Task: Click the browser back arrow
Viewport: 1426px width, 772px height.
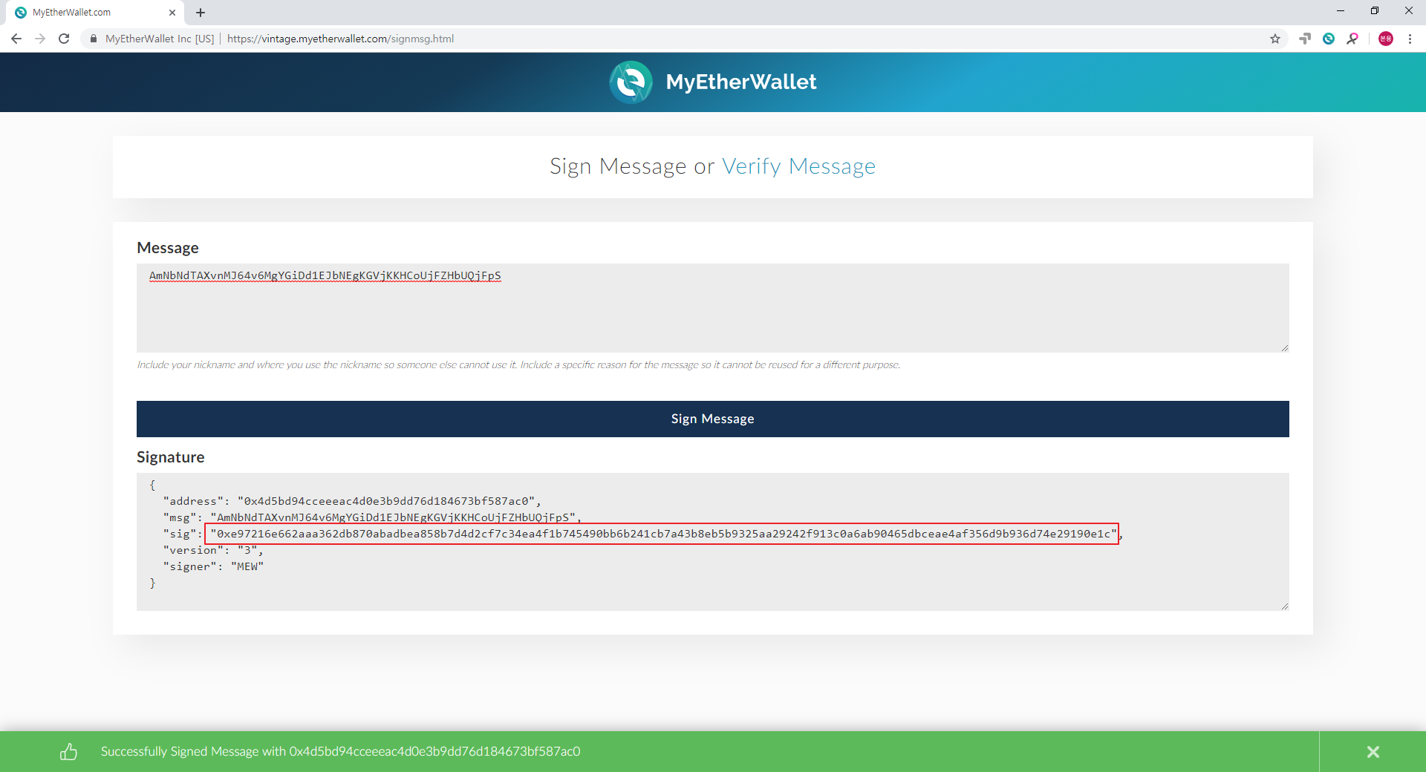Action: pyautogui.click(x=16, y=39)
